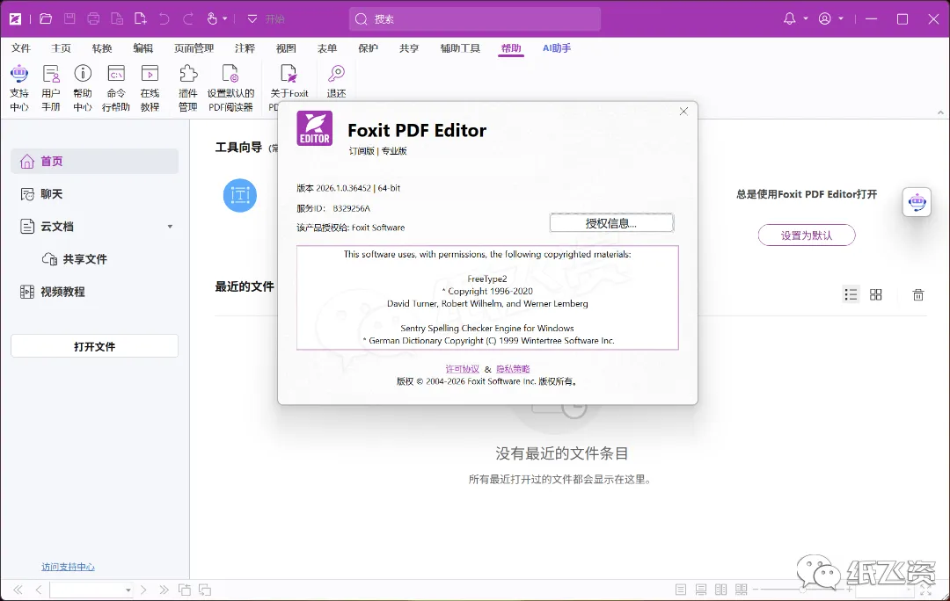The image size is (950, 601).
Task: Click the License Information (授权信息...) button
Action: (610, 222)
